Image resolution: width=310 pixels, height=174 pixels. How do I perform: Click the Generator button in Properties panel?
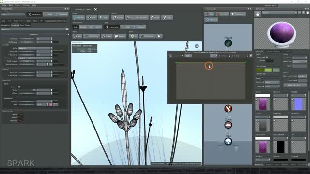pyautogui.click(x=34, y=14)
